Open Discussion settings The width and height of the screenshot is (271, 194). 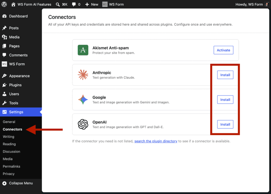pos(12,152)
